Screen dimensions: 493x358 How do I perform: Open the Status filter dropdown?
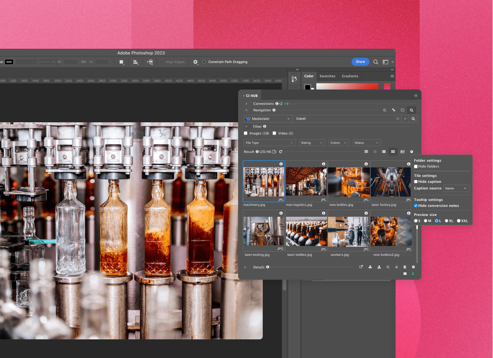[x=367, y=143]
